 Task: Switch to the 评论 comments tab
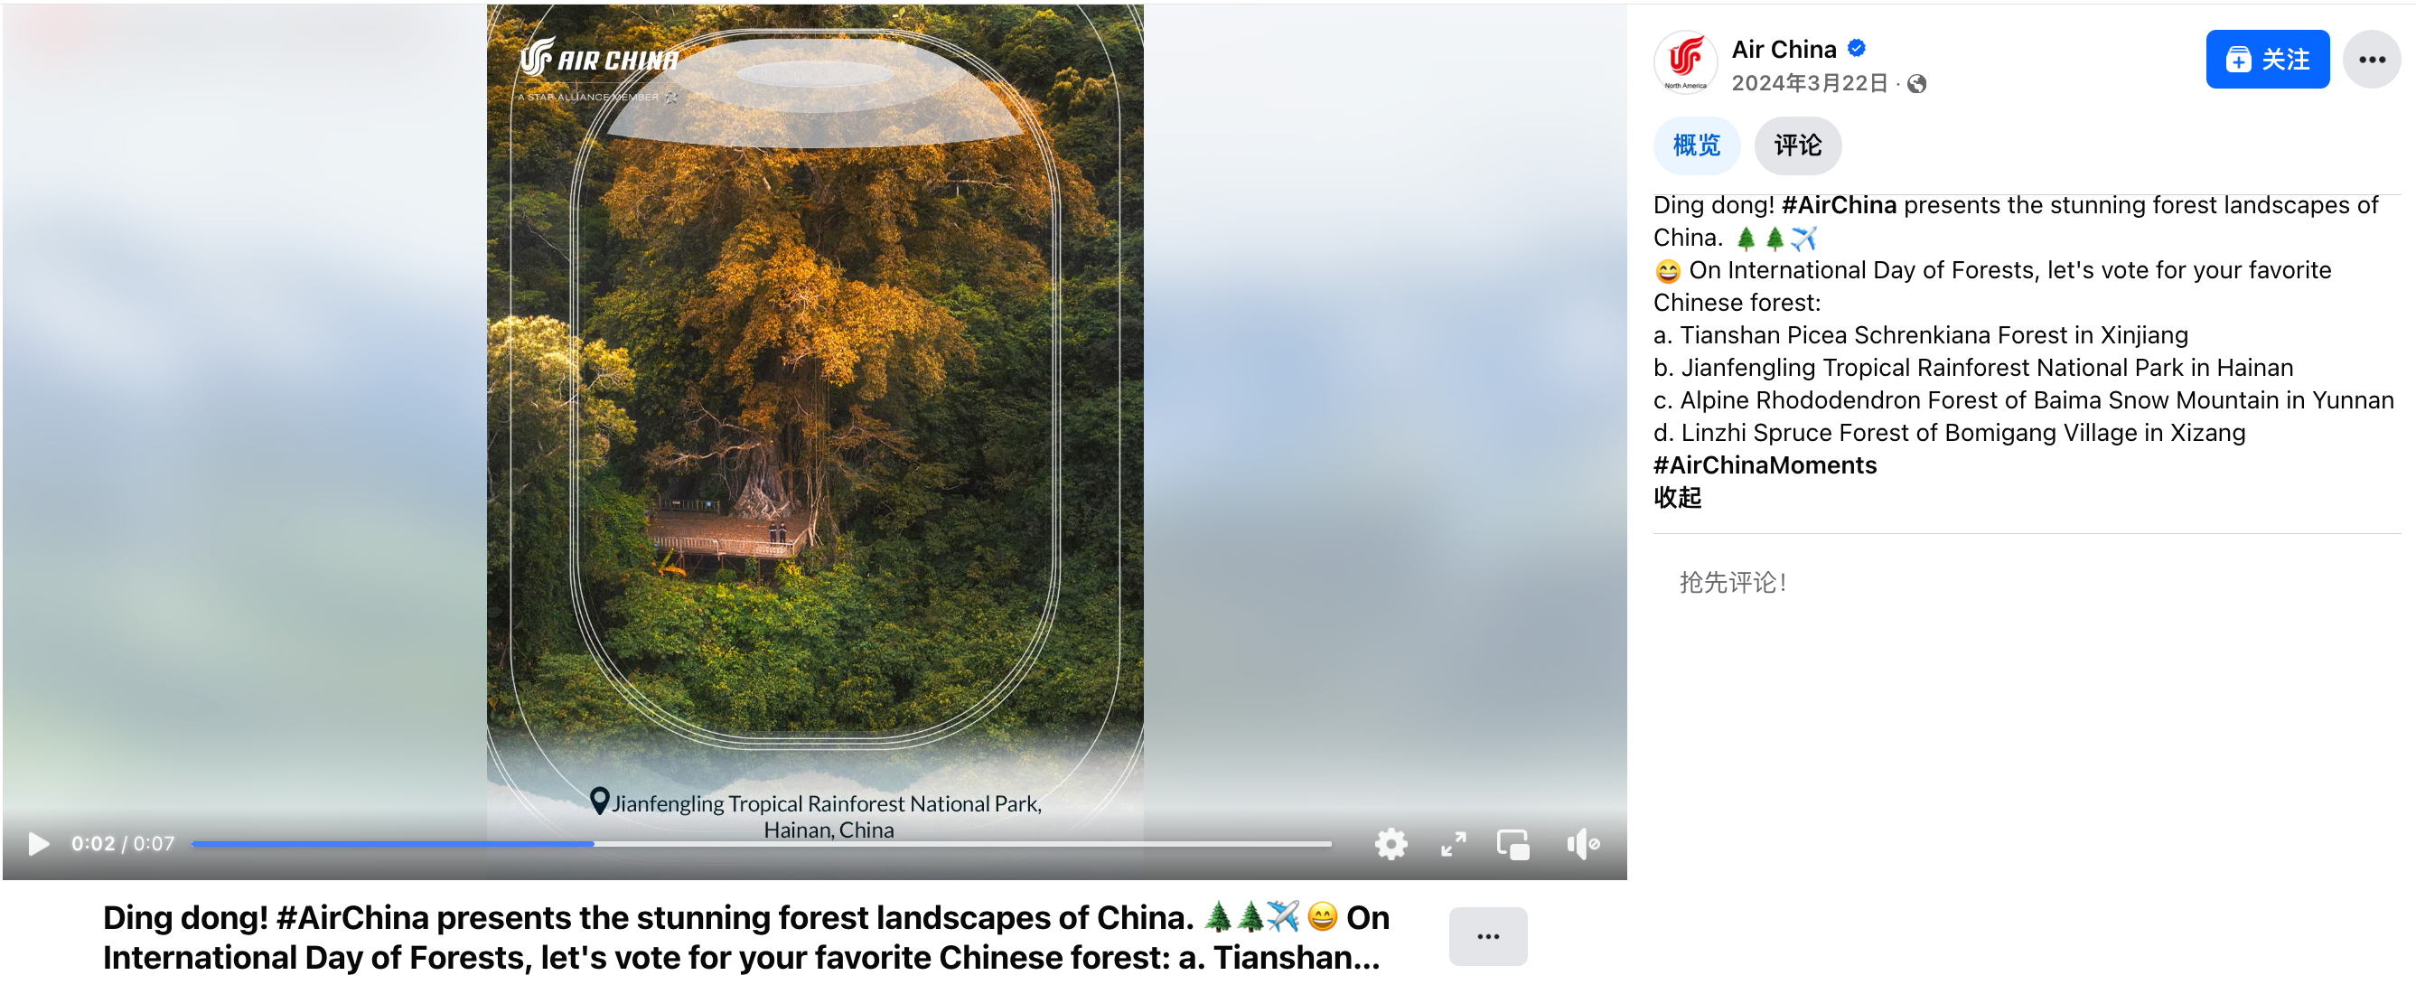click(x=1797, y=145)
